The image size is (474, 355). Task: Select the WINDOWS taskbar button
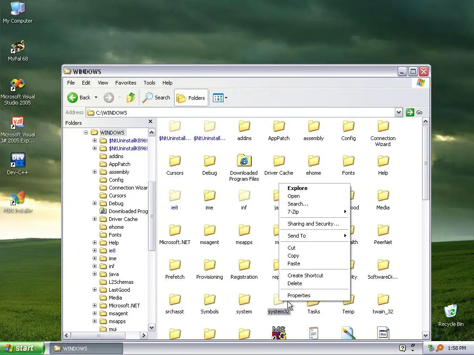coord(86,349)
